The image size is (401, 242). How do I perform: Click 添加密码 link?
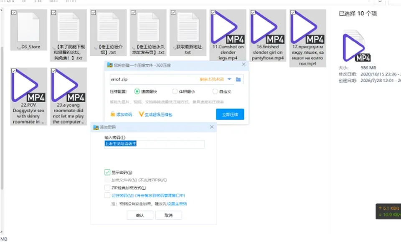pos(124,114)
